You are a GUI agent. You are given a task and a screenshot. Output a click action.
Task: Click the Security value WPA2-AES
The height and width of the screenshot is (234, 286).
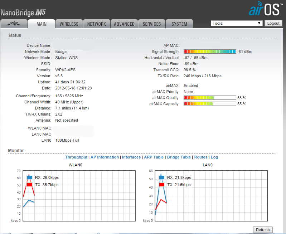coord(65,70)
